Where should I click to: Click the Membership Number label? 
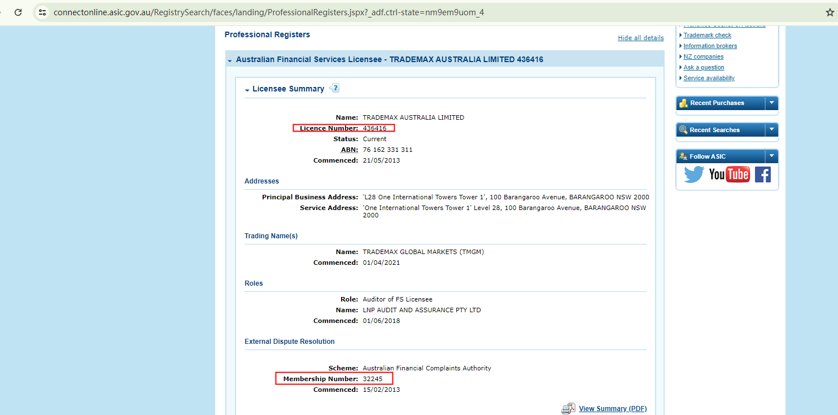[x=321, y=379]
